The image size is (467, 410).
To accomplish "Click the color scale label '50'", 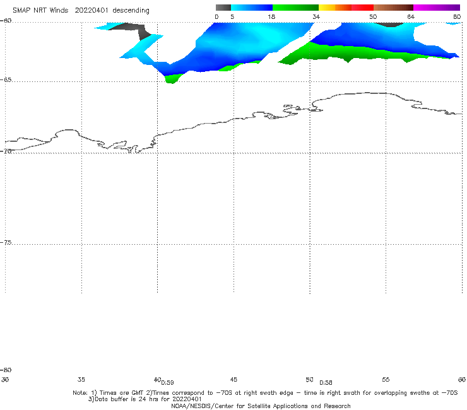I will tap(373, 17).
